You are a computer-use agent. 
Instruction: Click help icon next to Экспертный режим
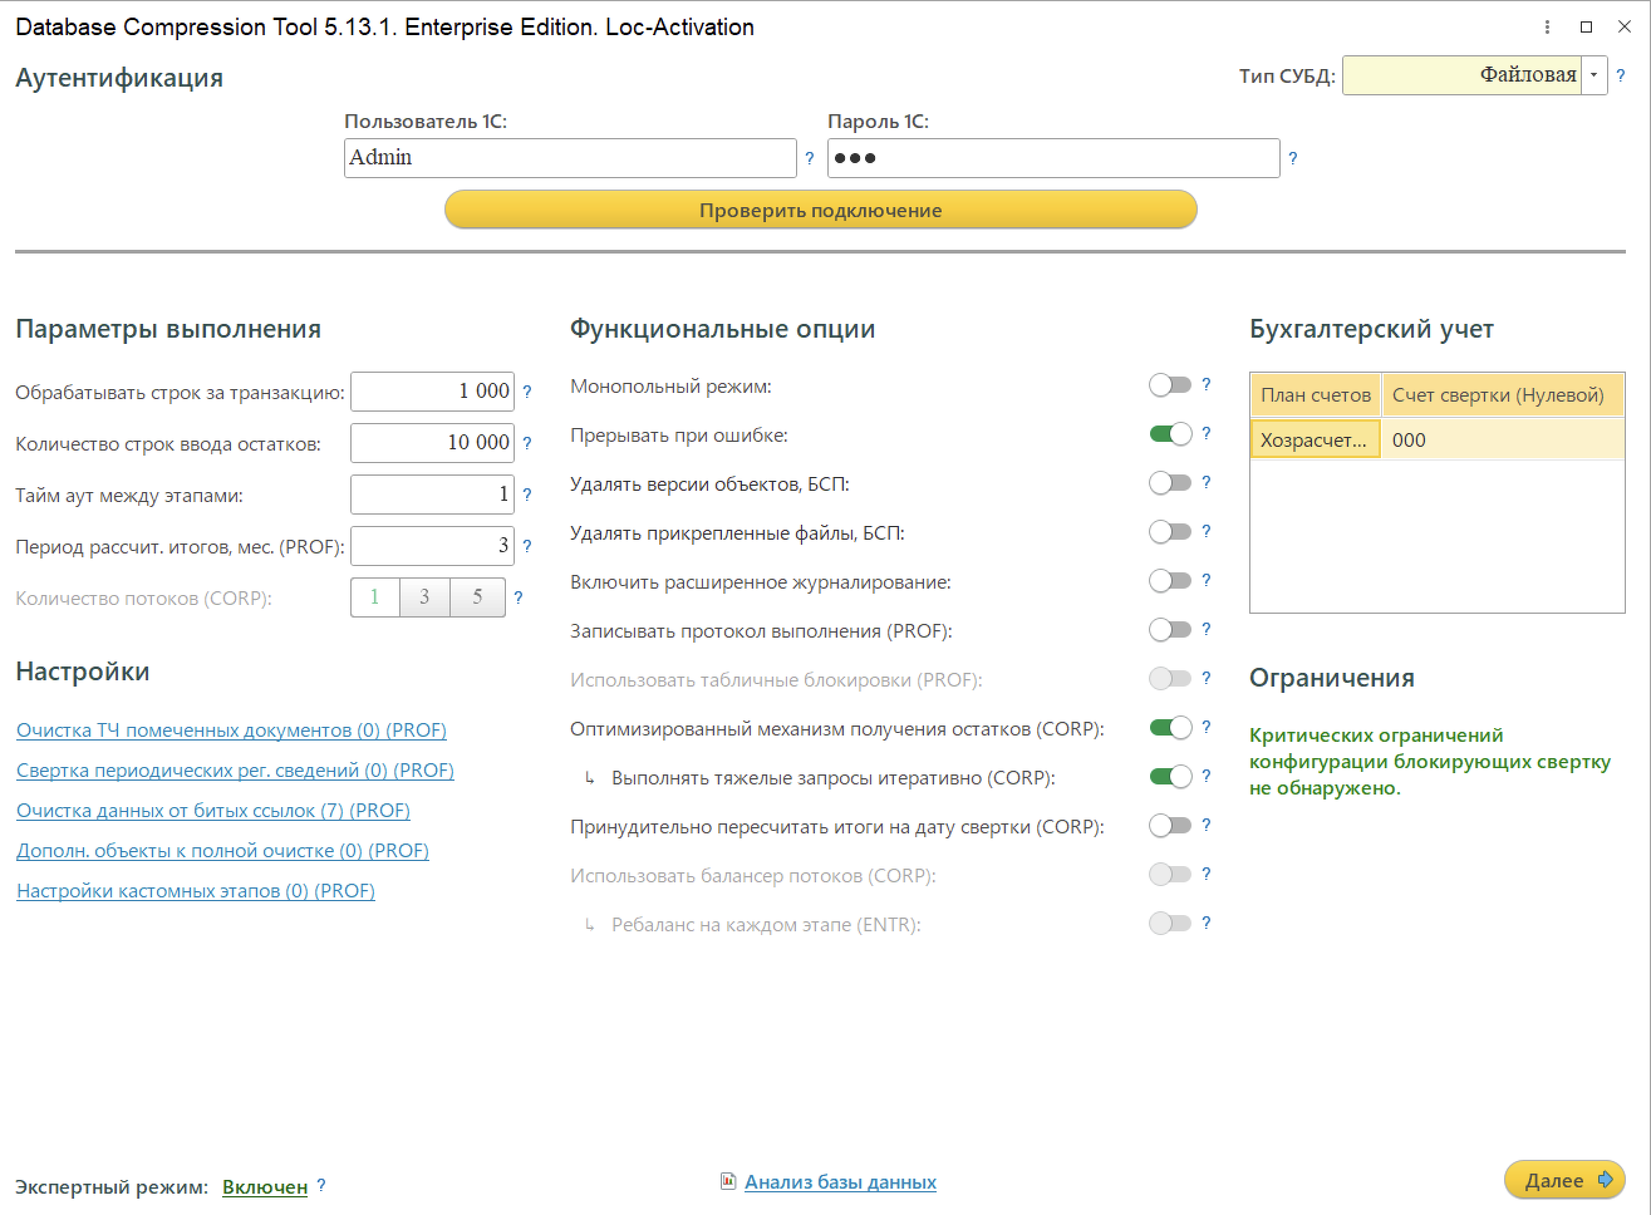321,1185
